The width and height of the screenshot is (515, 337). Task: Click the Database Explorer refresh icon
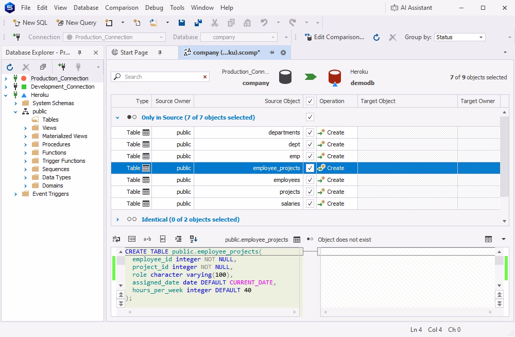(x=10, y=67)
